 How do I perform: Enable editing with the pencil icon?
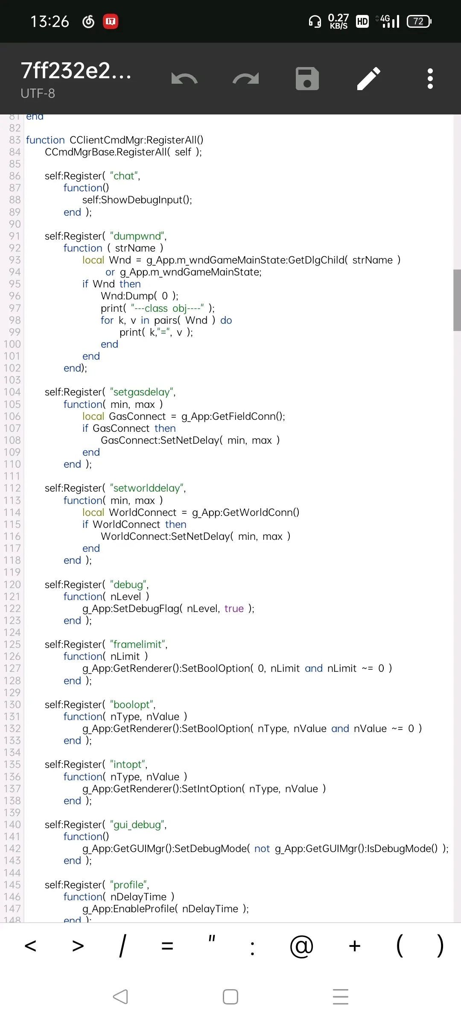[x=369, y=79]
